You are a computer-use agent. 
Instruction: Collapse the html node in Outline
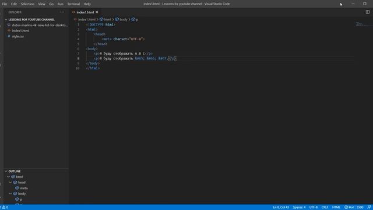9,177
